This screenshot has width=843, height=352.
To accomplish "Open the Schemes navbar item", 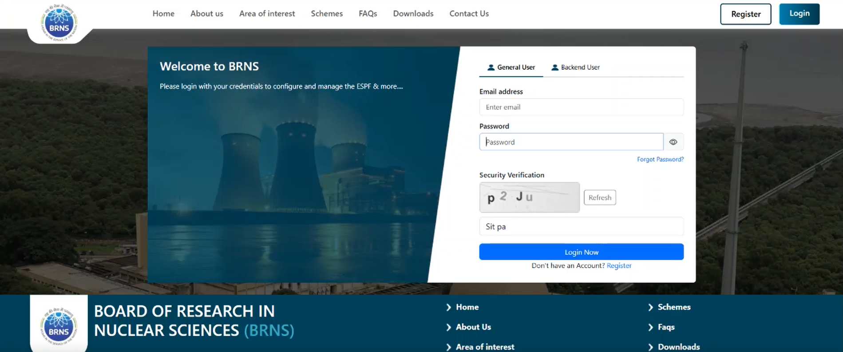I will pos(327,14).
